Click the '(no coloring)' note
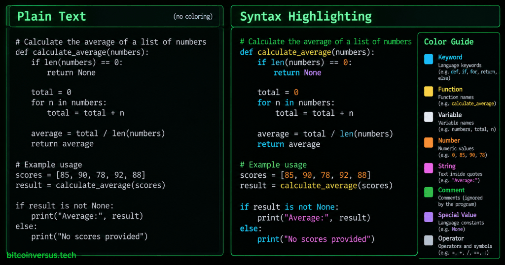This screenshot has width=505, height=265. tap(193, 16)
